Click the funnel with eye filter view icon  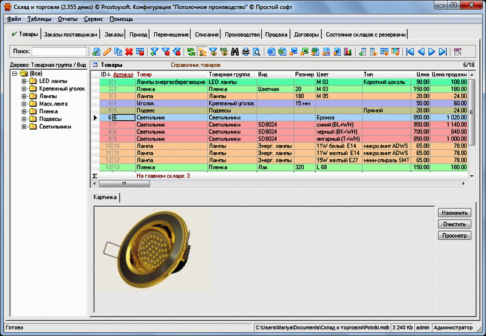[x=213, y=52]
